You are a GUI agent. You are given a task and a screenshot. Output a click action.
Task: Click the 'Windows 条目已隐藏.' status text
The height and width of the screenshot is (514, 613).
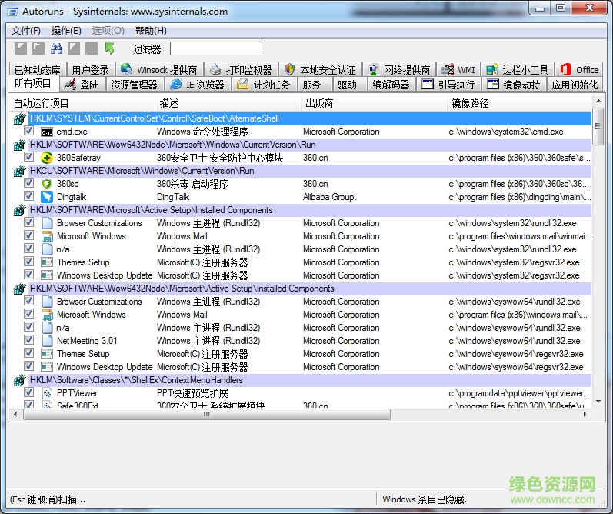424,499
